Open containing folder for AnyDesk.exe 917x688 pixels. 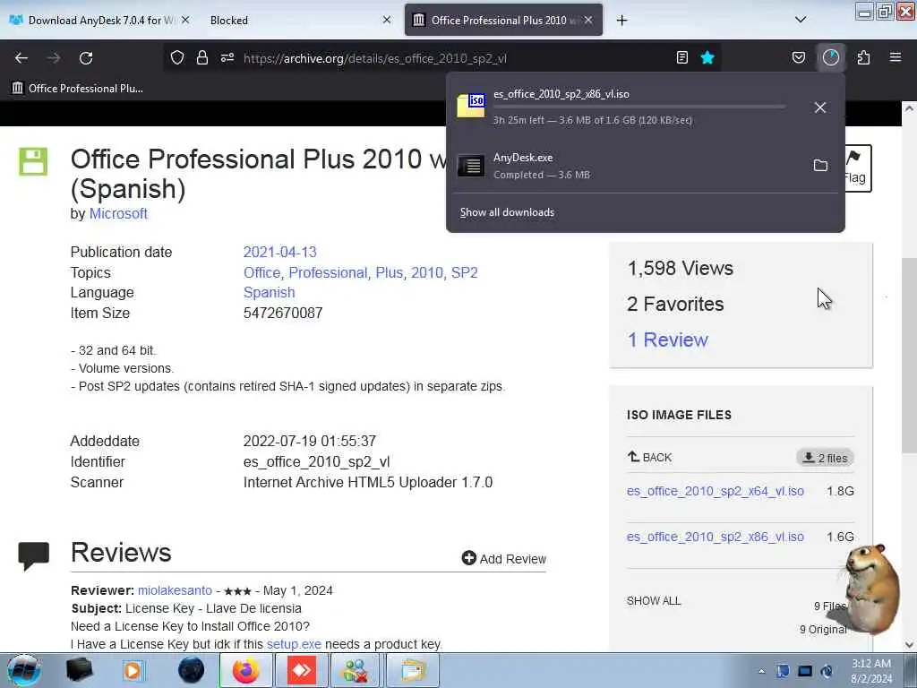coord(820,166)
